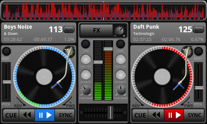Touch the right turntable vinyl record
Viewport: 207px width, 124px height.
click(162, 77)
